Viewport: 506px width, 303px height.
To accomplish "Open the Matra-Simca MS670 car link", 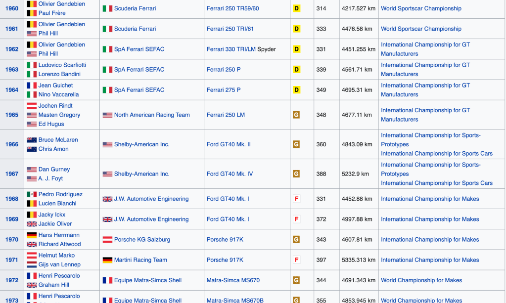I will pos(233,280).
